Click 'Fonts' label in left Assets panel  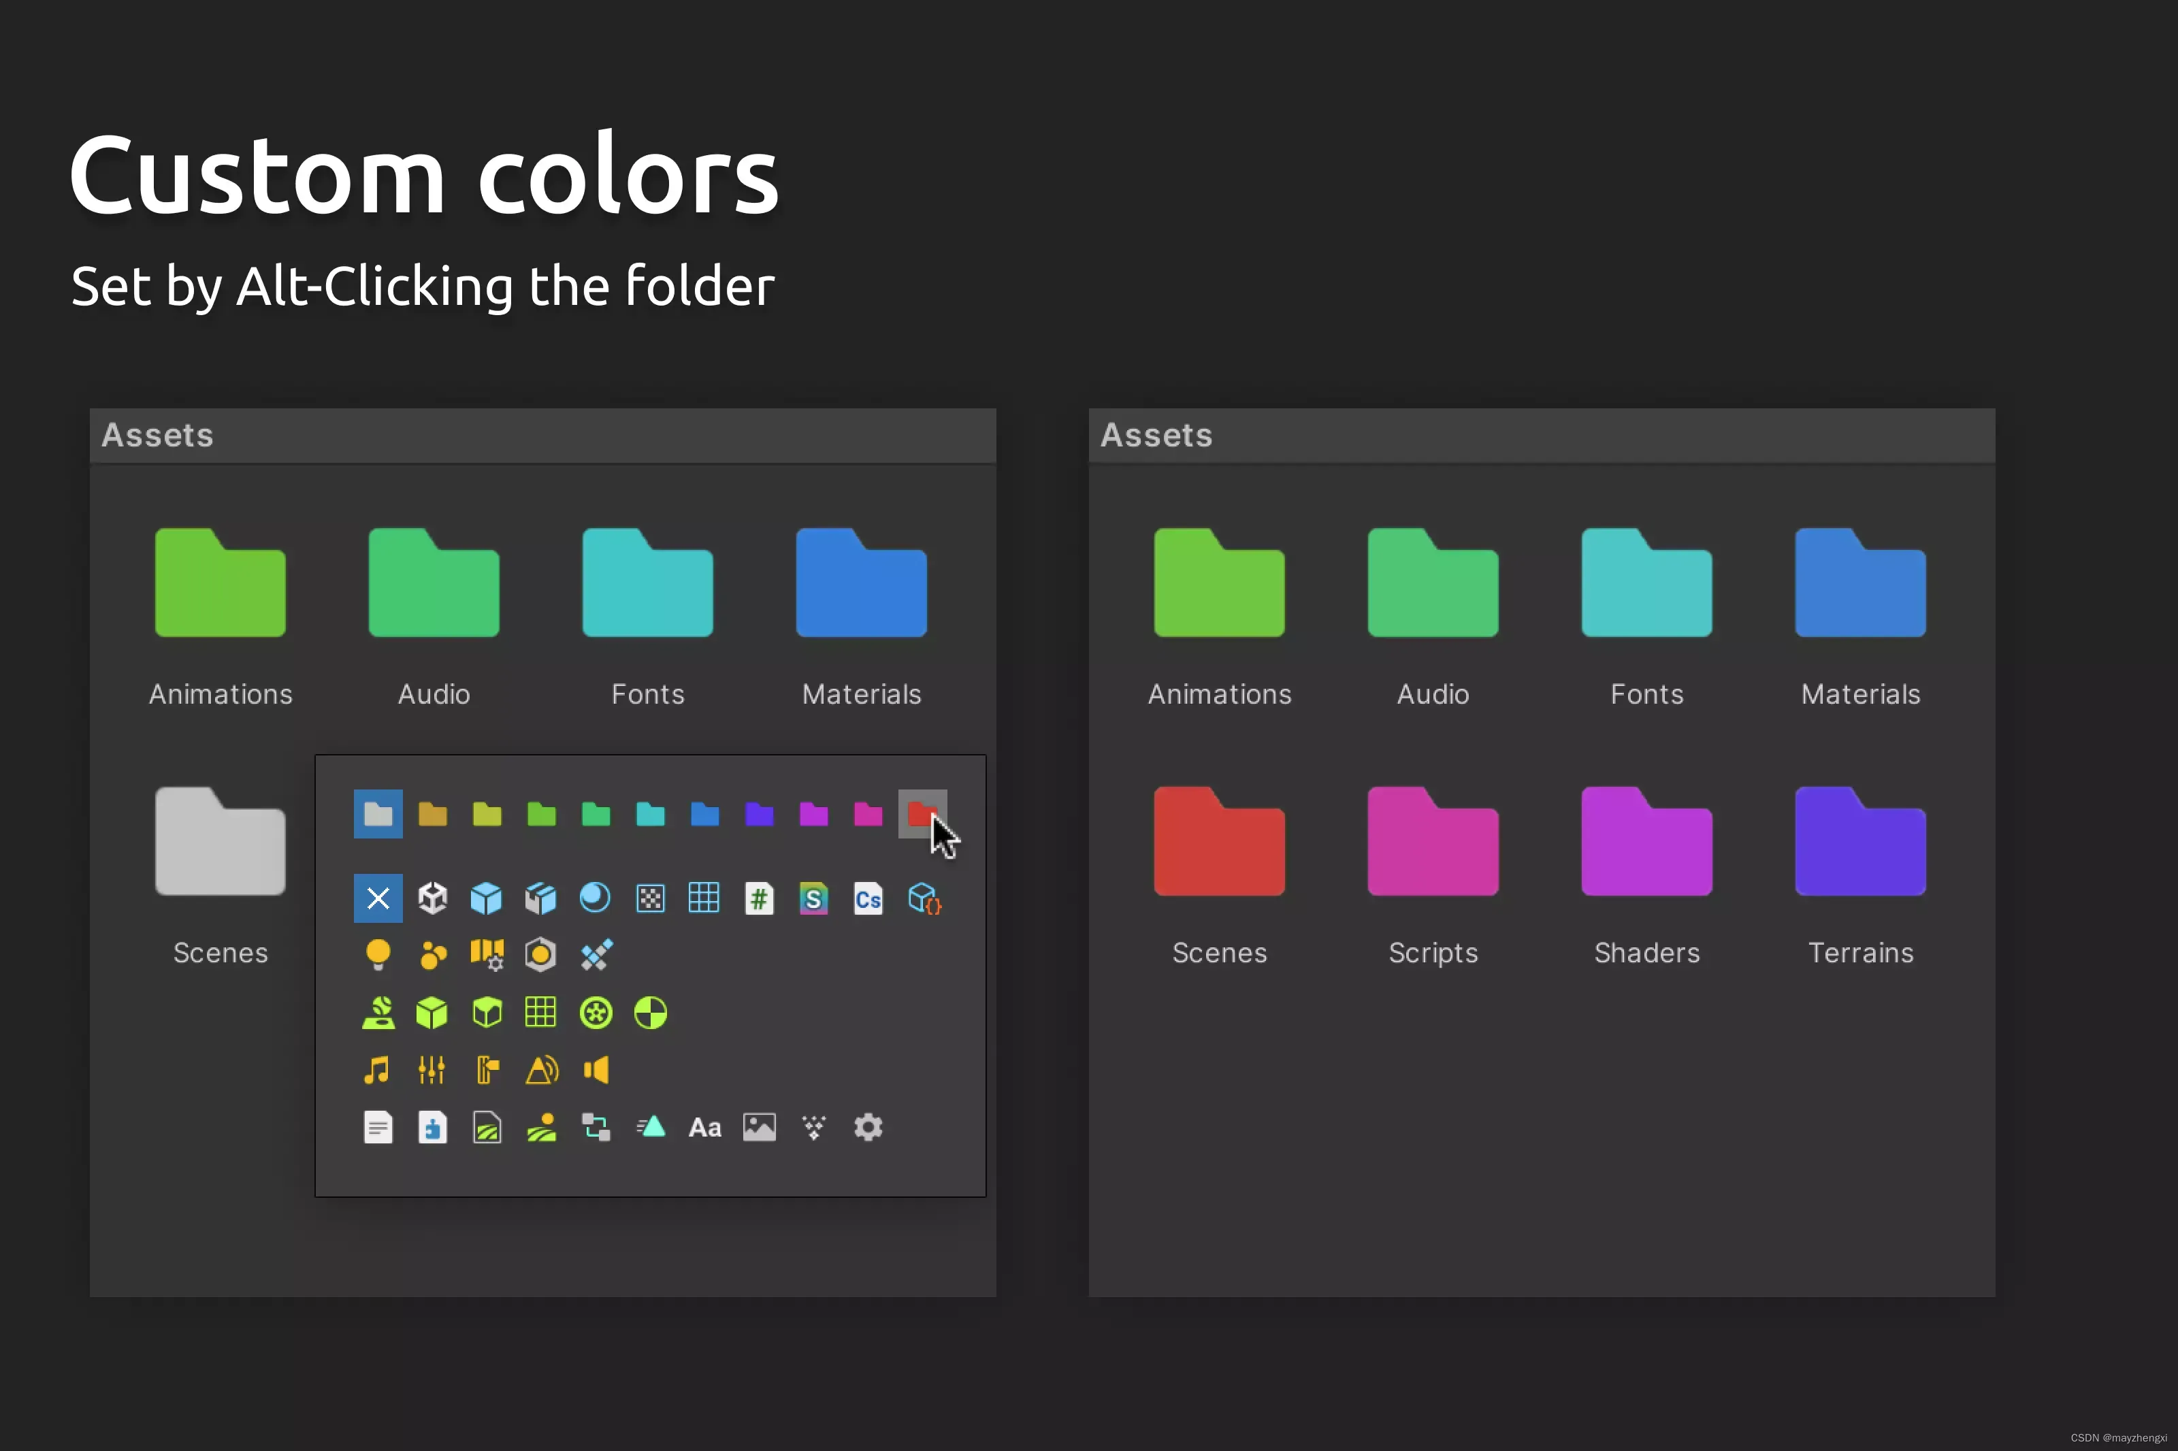point(648,694)
